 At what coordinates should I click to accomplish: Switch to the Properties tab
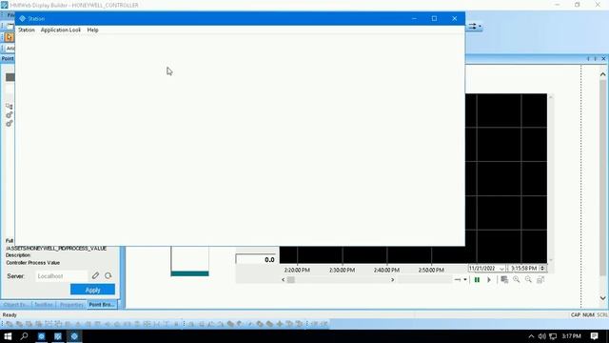[71, 305]
